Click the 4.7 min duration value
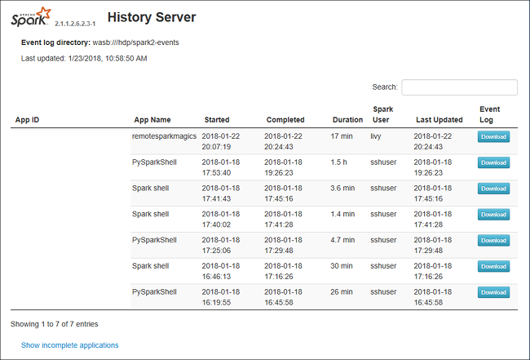Image resolution: width=530 pixels, height=360 pixels. [342, 240]
